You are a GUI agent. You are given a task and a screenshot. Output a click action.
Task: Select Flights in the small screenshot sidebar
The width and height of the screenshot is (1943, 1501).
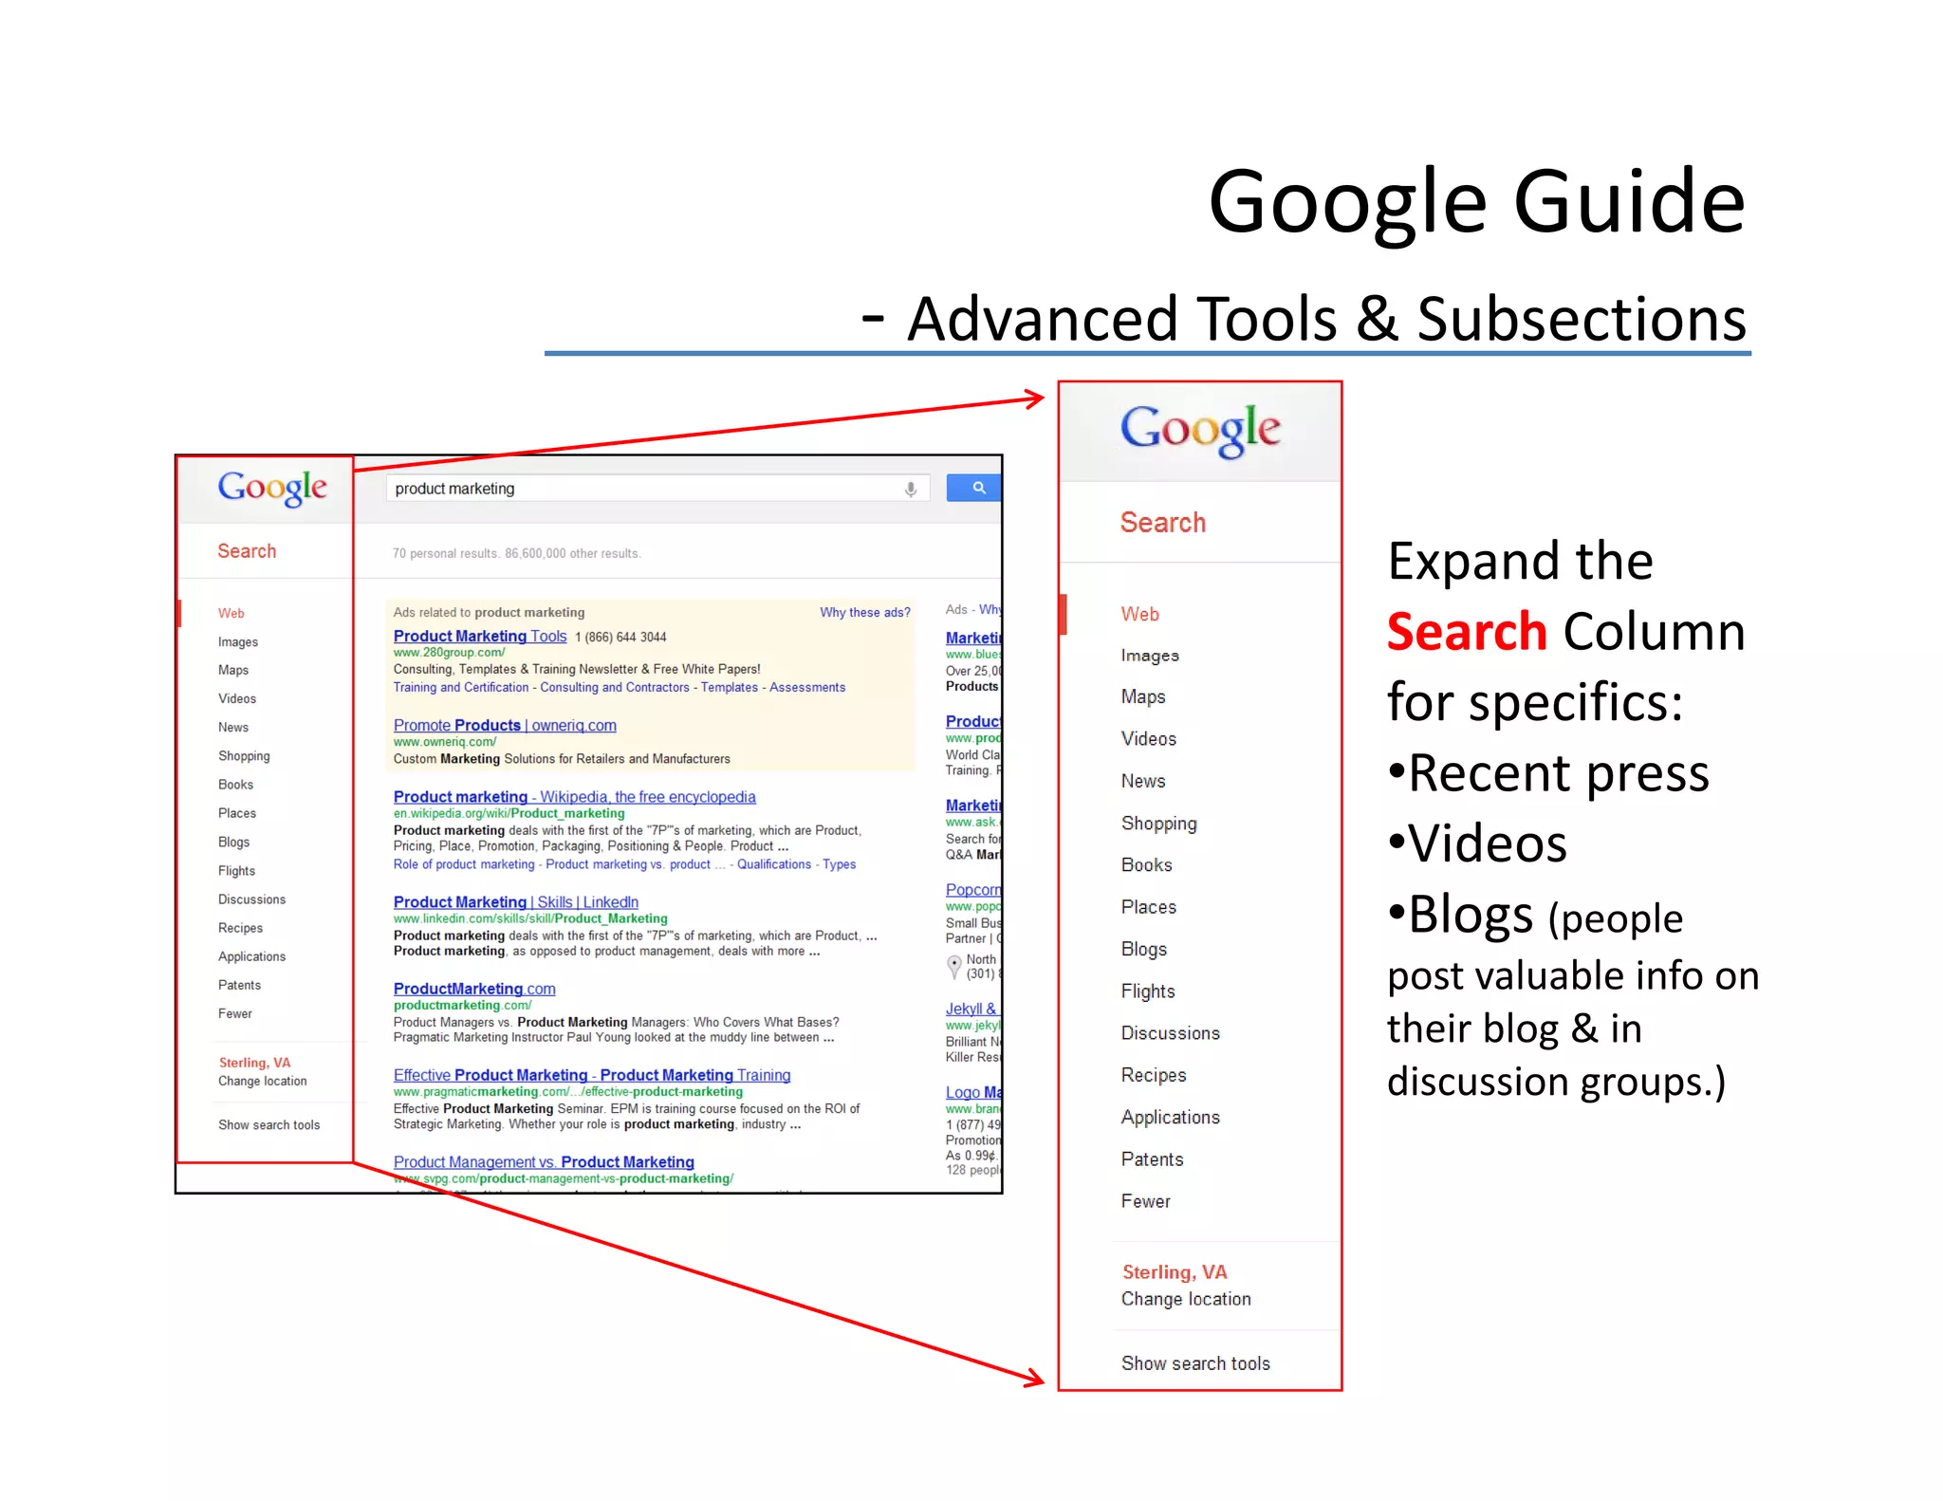(236, 871)
